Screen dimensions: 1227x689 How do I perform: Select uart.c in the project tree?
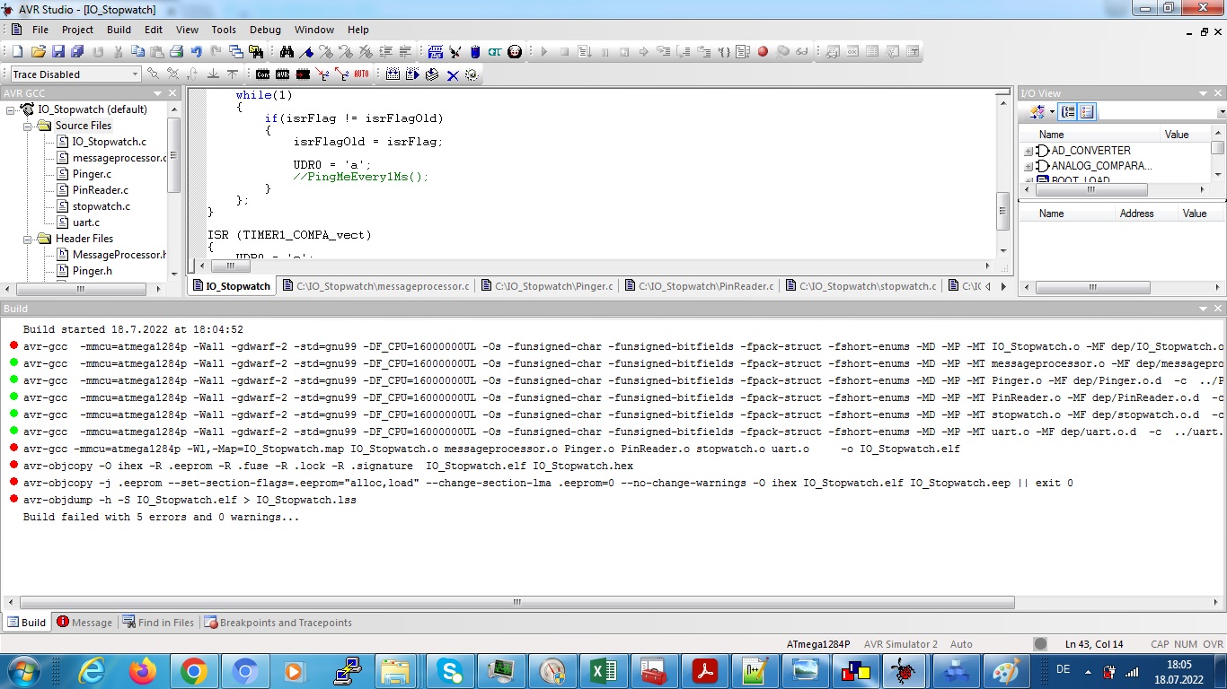click(85, 222)
